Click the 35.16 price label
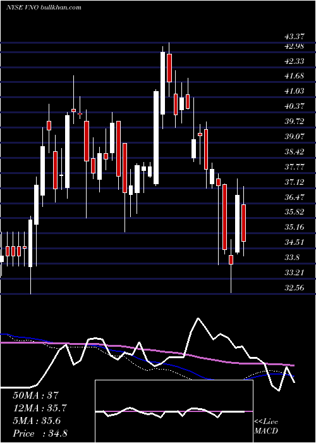Image resolution: width=316 pixels, height=443 pixels. pyautogui.click(x=295, y=227)
